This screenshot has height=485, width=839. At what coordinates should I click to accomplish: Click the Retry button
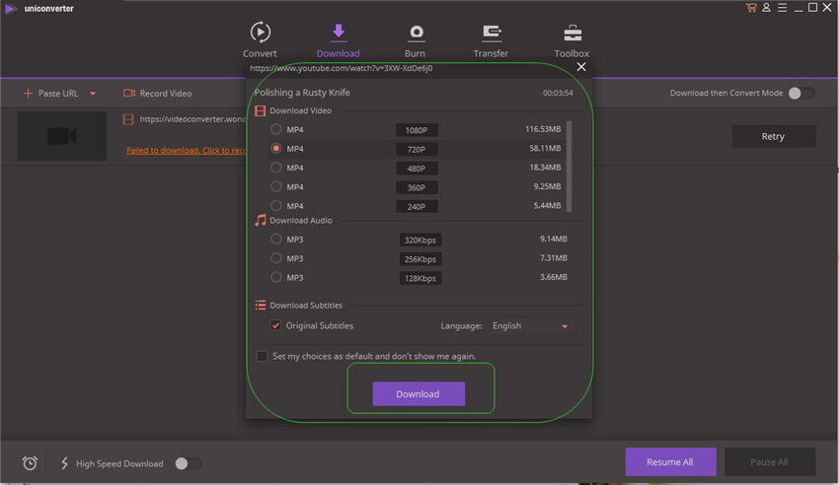pos(773,136)
